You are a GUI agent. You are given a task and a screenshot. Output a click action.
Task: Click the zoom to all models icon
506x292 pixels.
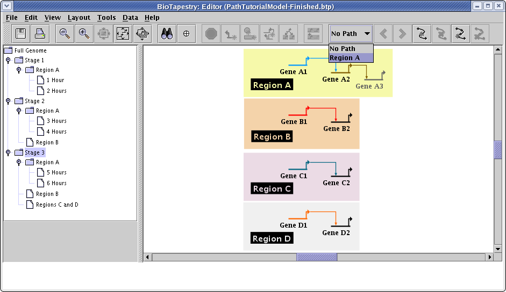(142, 34)
